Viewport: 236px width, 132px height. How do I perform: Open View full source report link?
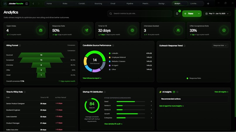point(92,78)
